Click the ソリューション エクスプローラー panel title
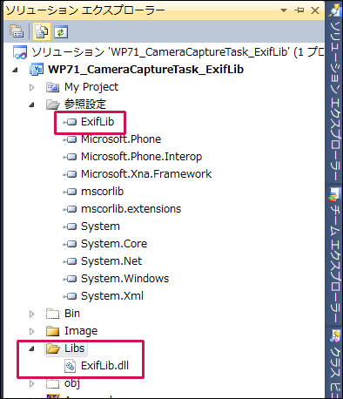The height and width of the screenshot is (399, 343). click(85, 10)
